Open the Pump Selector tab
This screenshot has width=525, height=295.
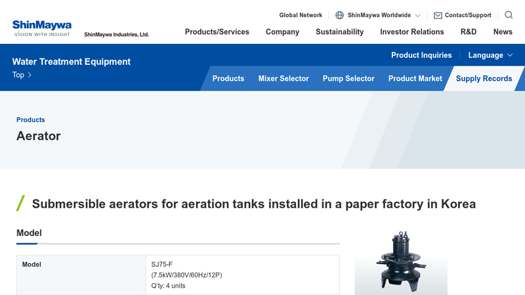(348, 79)
